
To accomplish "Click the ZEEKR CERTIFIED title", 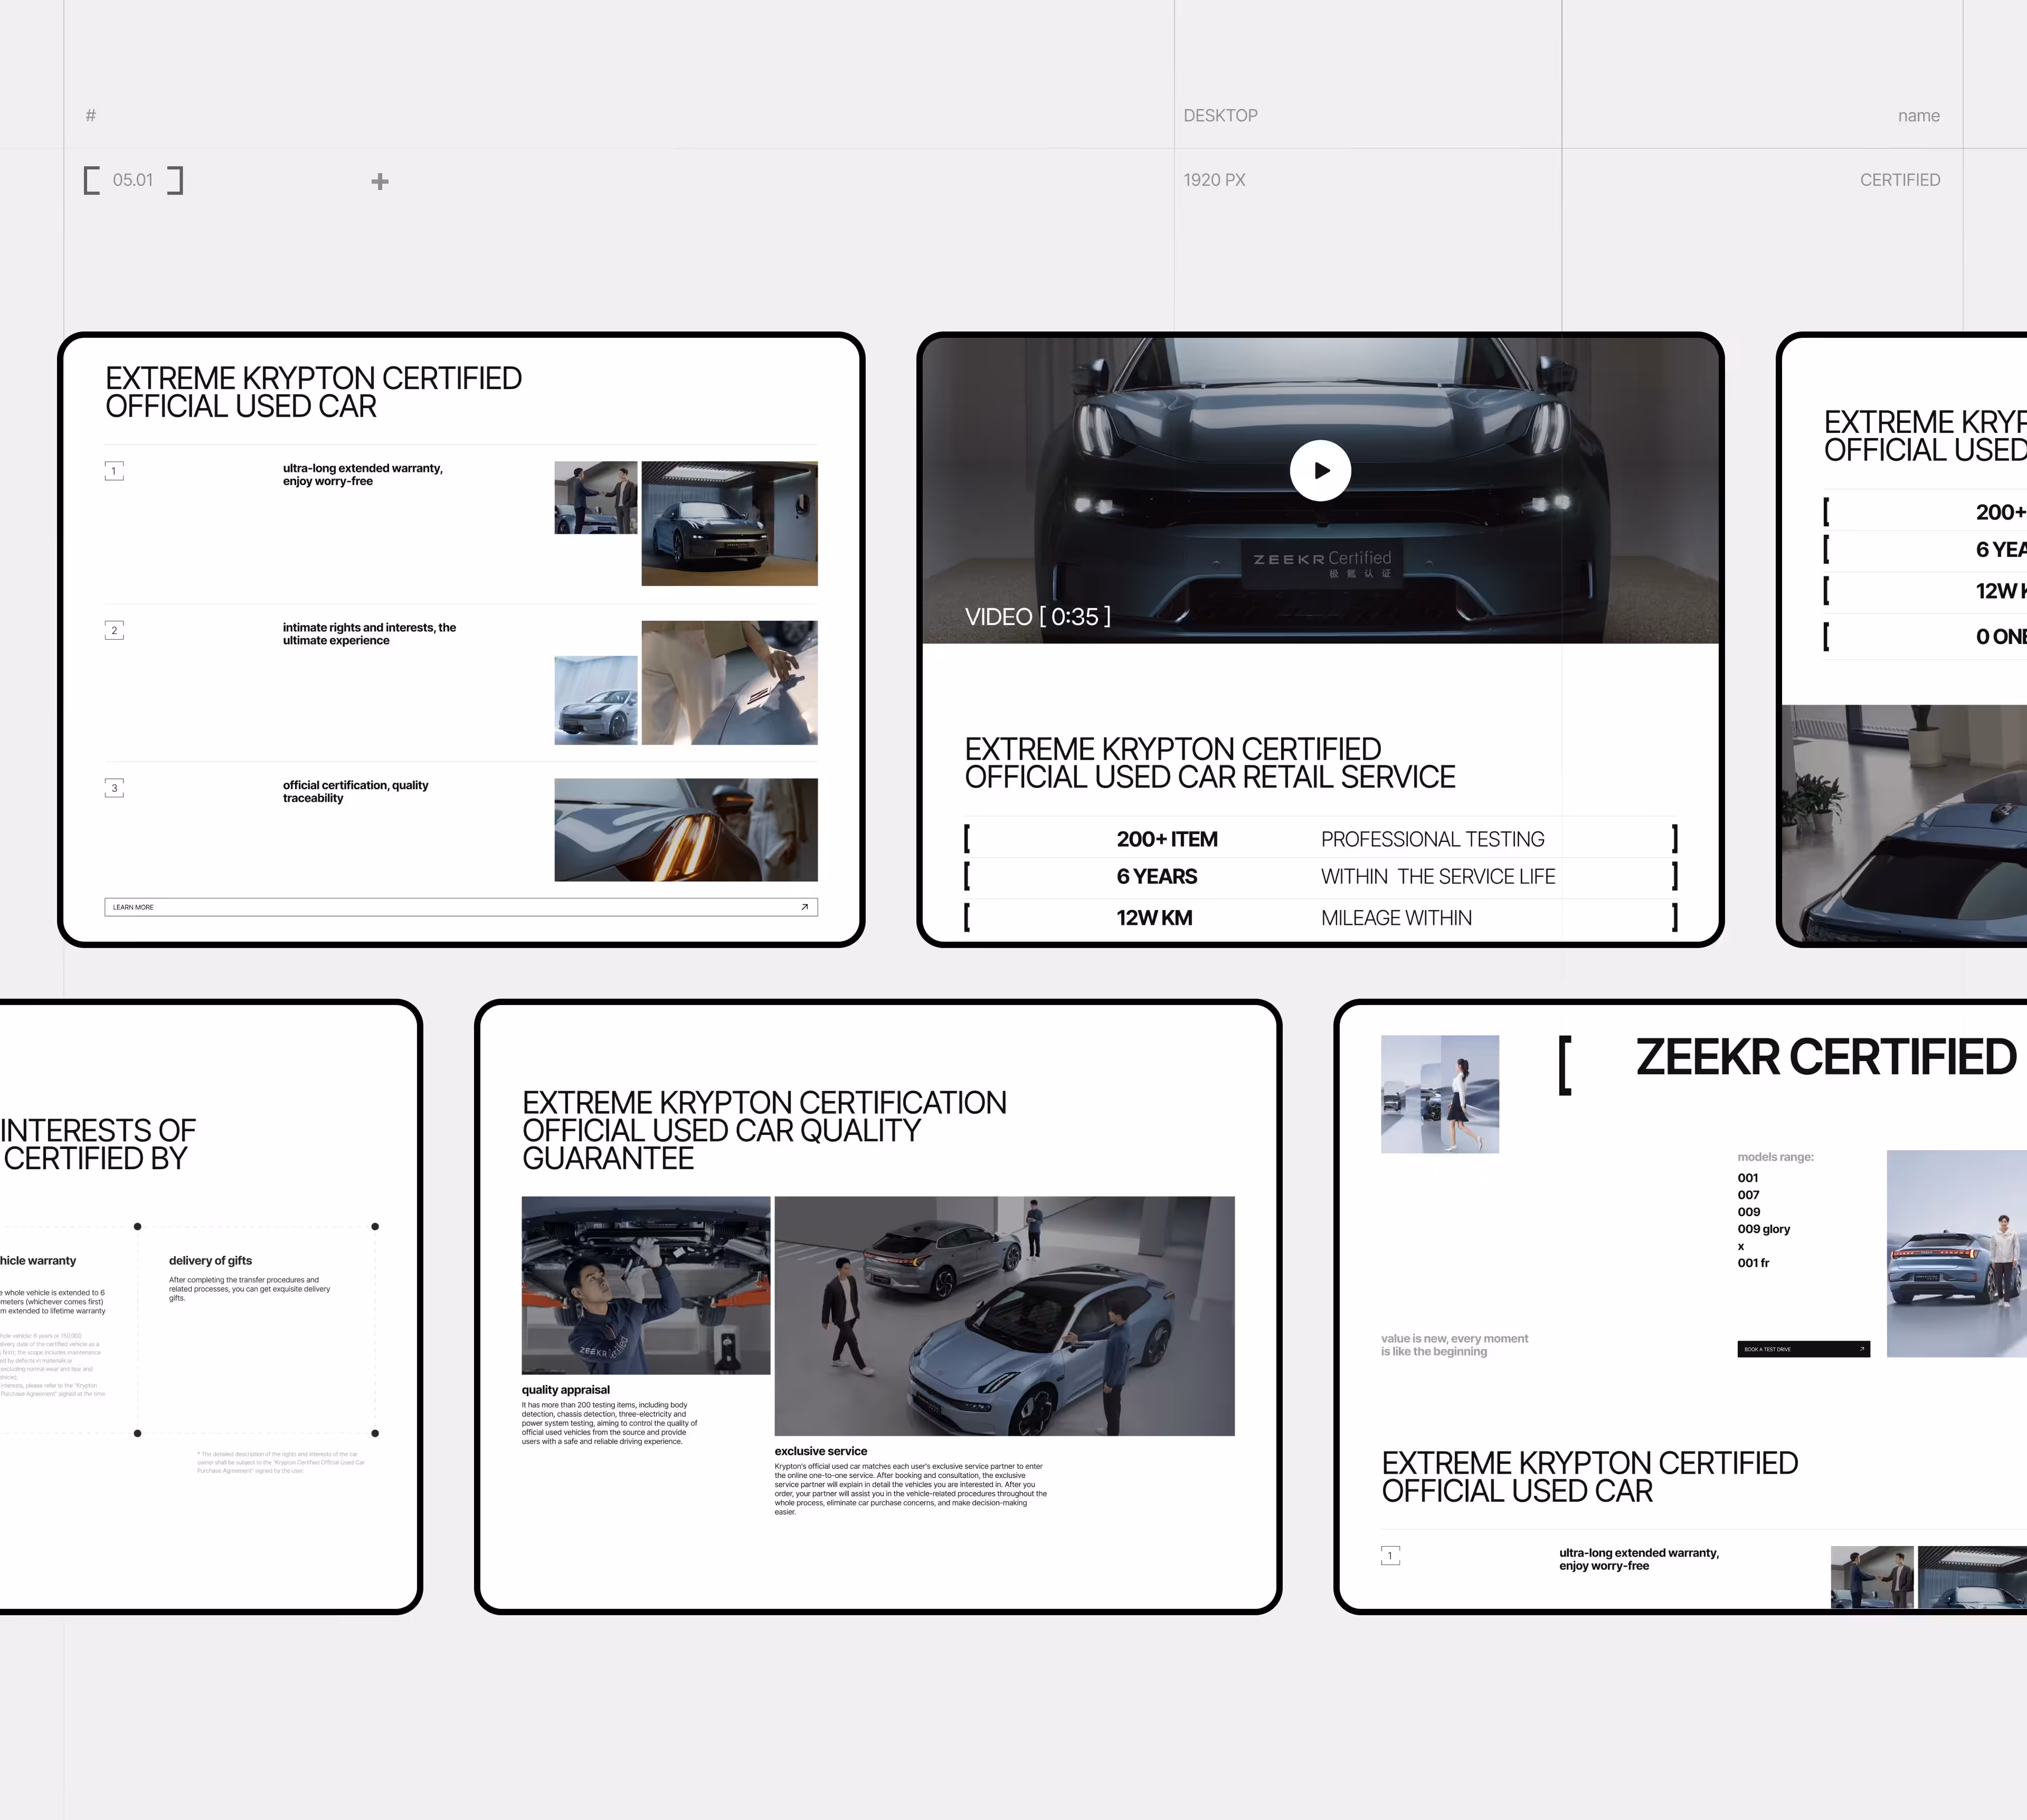I will [1825, 1058].
